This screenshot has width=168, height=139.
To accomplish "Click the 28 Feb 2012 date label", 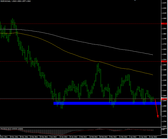I will (103, 137).
